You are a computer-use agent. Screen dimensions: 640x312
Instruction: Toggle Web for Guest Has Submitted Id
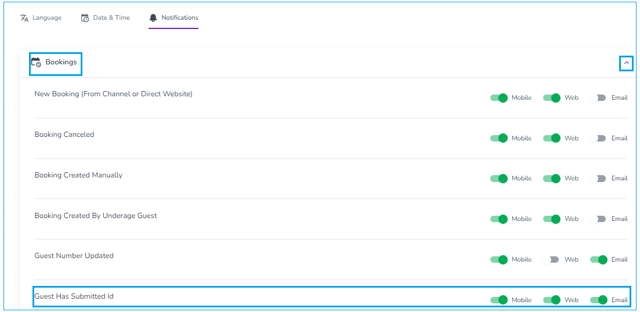point(551,300)
